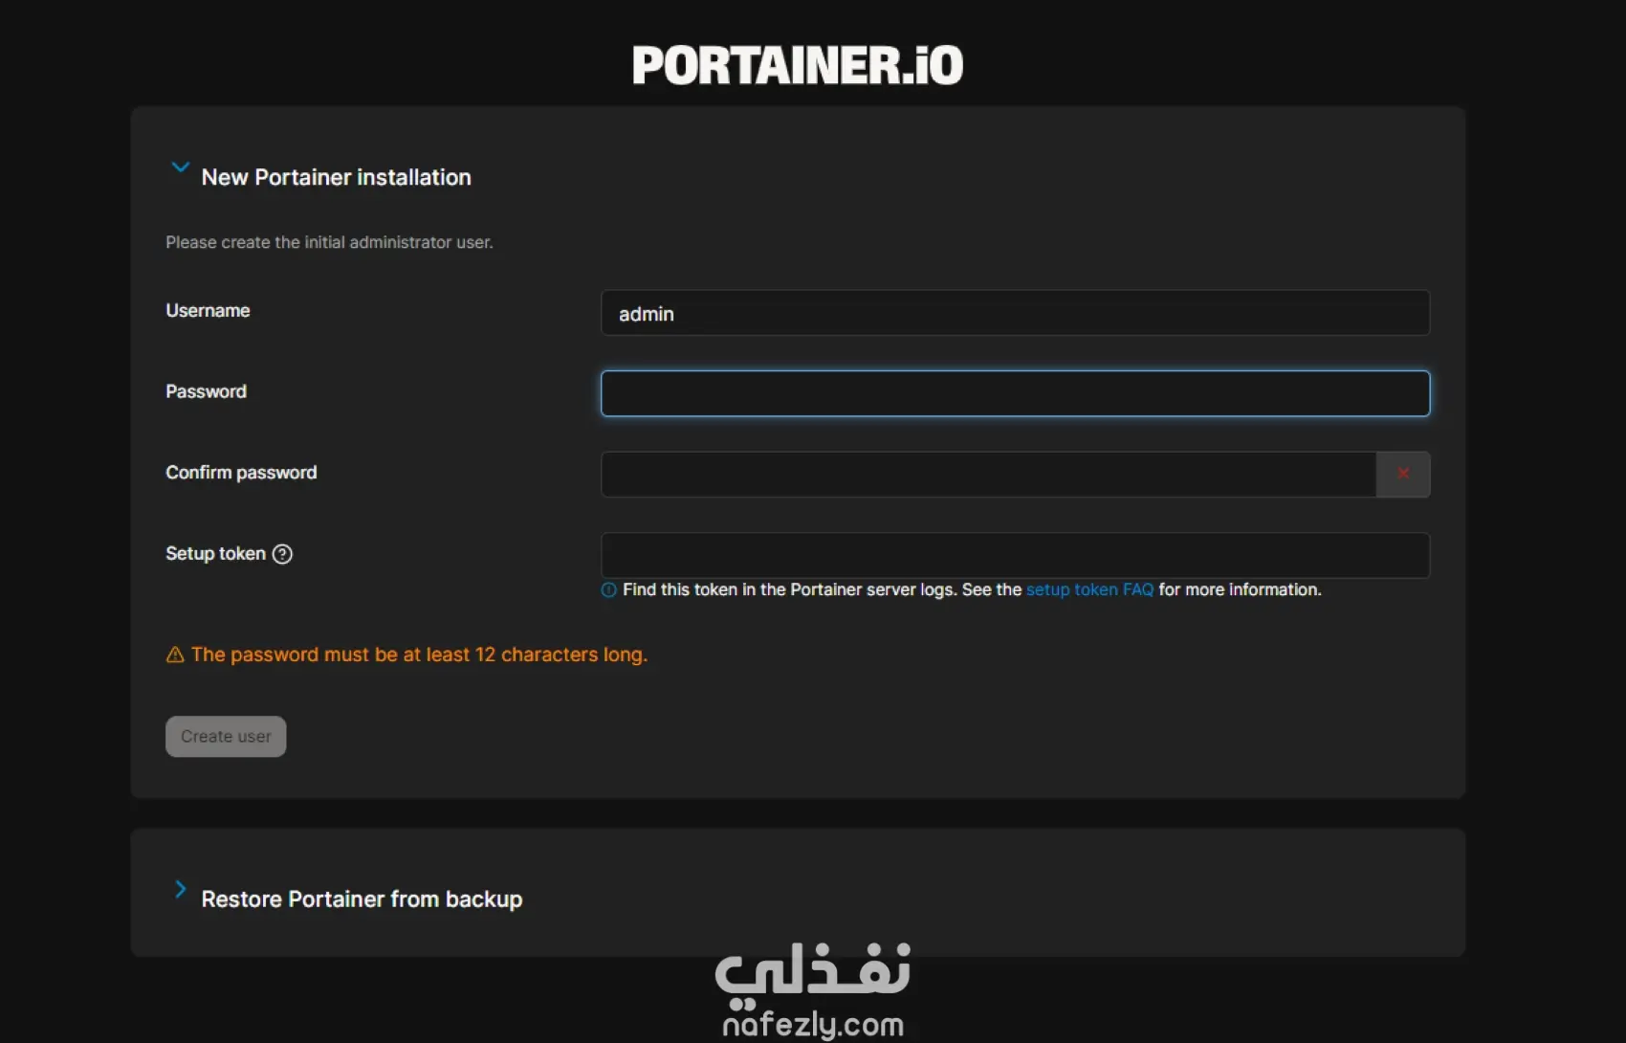Viewport: 1626px width, 1043px height.
Task: Focus the Password input field
Action: pos(1015,393)
